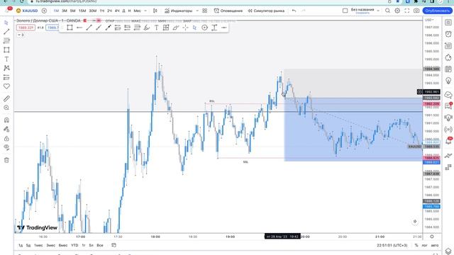Image resolution: width=454 pixels, height=255 pixels.
Task: Open calendar icon in right sidebar
Action: pyautogui.click(x=448, y=69)
